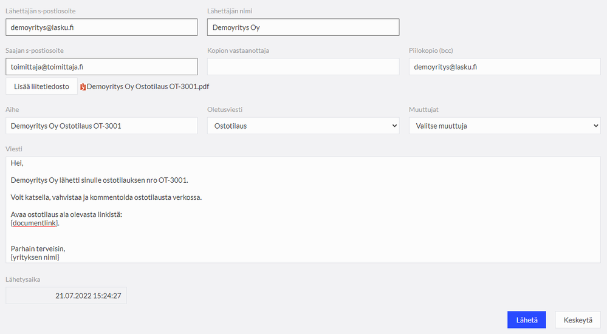
Task: Click the 'Oletusviesti' label
Action: point(225,109)
